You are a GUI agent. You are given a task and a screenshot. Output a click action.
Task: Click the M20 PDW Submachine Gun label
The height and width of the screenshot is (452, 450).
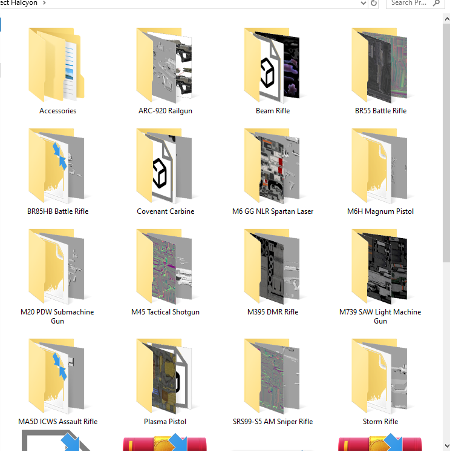point(57,316)
